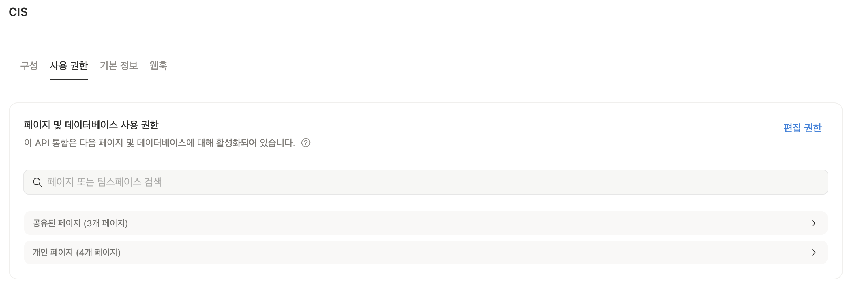Click the (4개 페이지) count text
The width and height of the screenshot is (848, 286).
pos(98,252)
